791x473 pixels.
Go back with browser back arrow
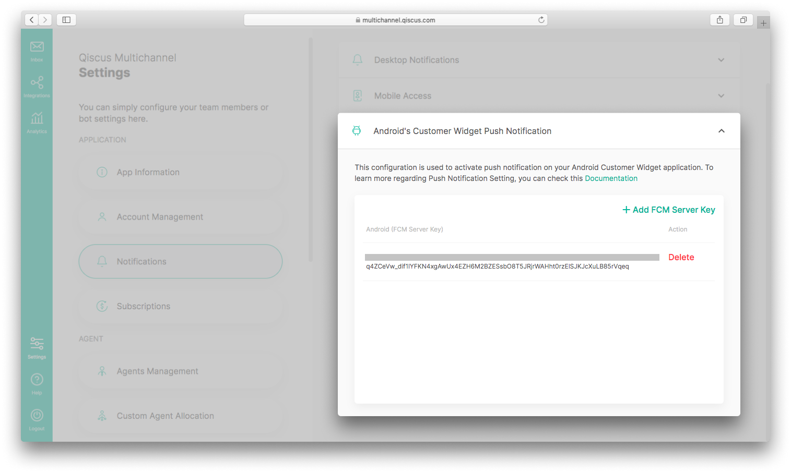[32, 20]
